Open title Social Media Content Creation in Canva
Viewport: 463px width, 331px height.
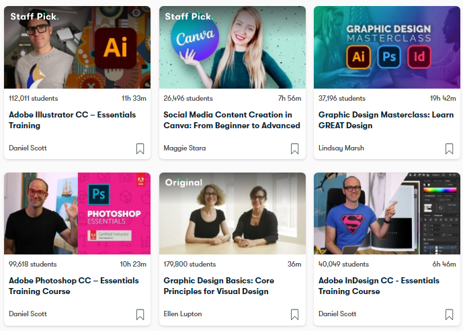pyautogui.click(x=232, y=120)
